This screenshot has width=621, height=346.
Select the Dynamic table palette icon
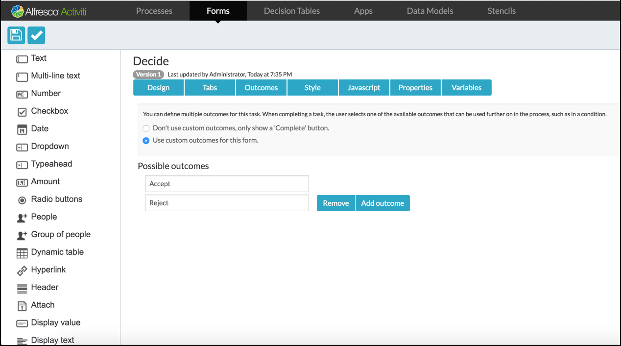tap(22, 253)
